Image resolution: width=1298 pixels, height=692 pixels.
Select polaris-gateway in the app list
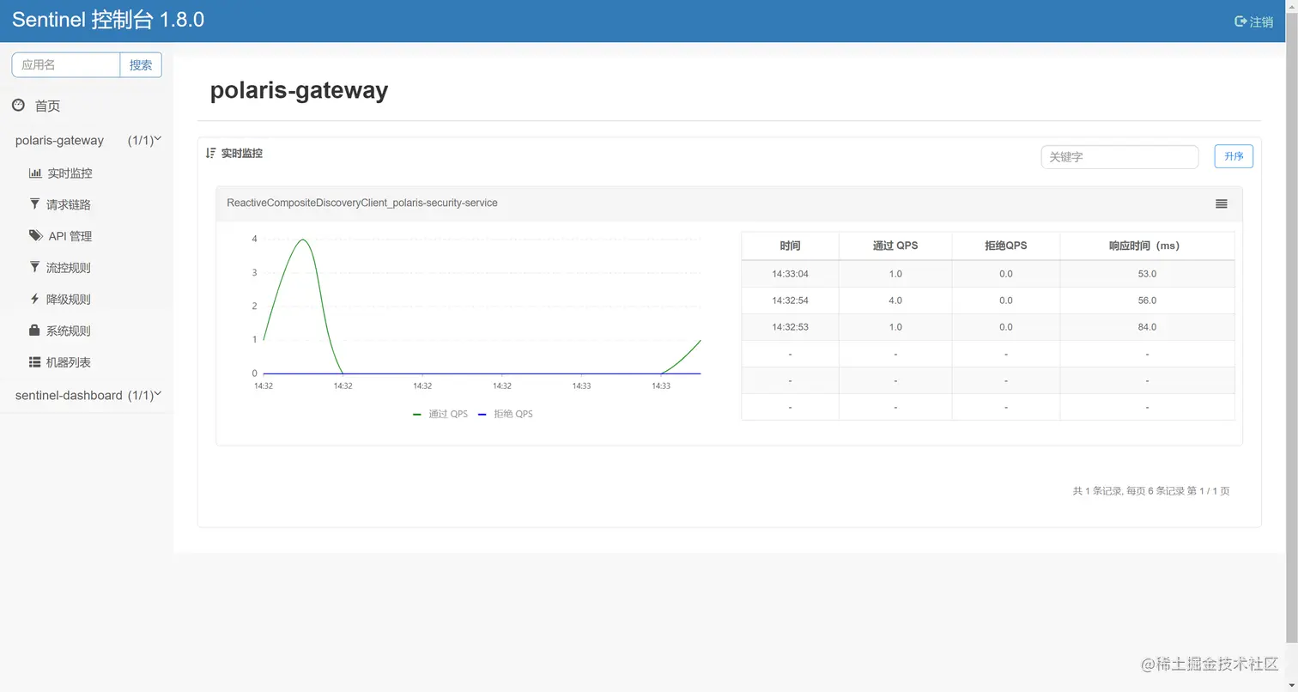[x=59, y=140]
